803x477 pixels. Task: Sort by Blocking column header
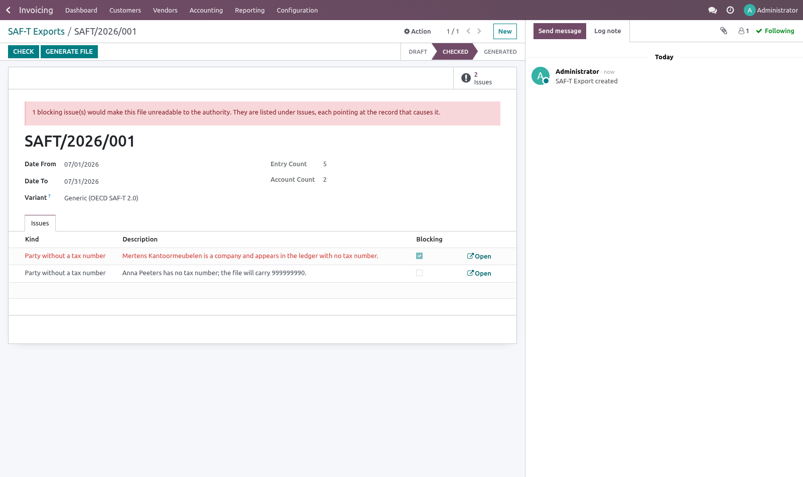tap(429, 240)
